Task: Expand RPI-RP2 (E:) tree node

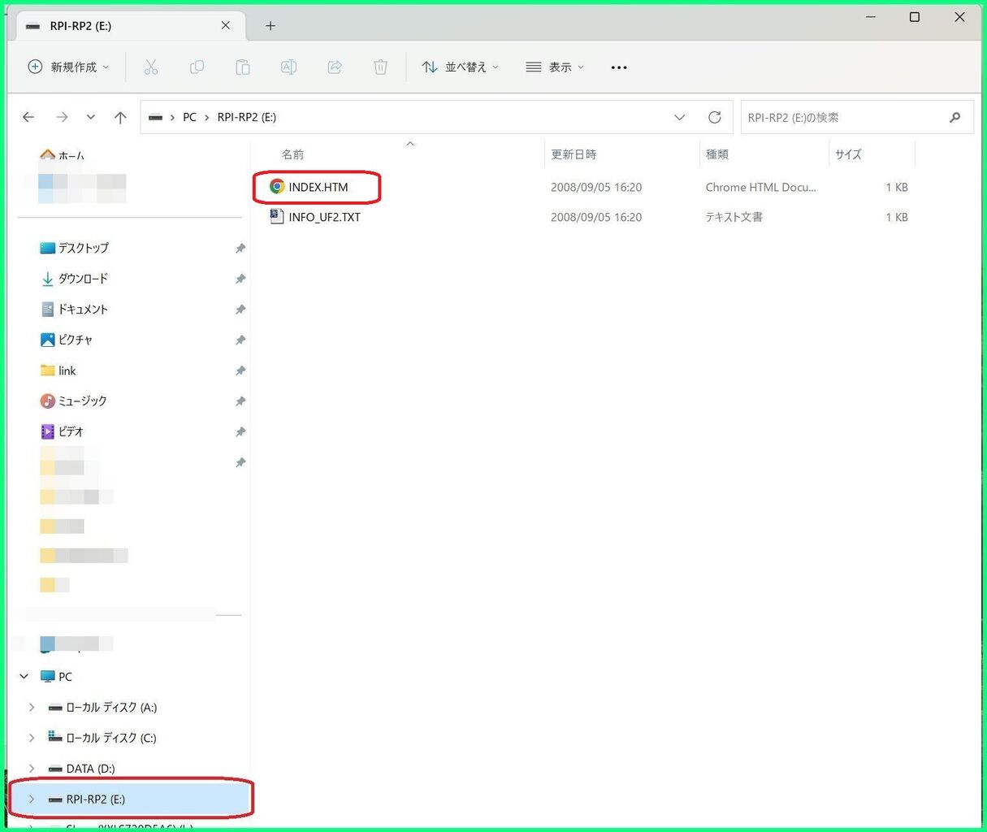Action: coord(32,799)
